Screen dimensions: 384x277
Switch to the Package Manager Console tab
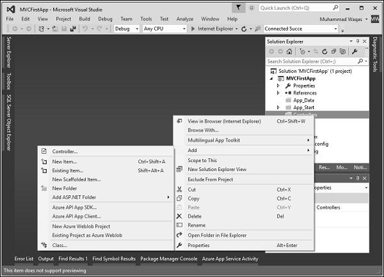coord(168,258)
